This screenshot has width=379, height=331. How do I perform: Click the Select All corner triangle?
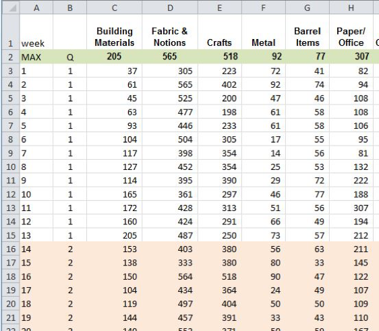[11, 7]
